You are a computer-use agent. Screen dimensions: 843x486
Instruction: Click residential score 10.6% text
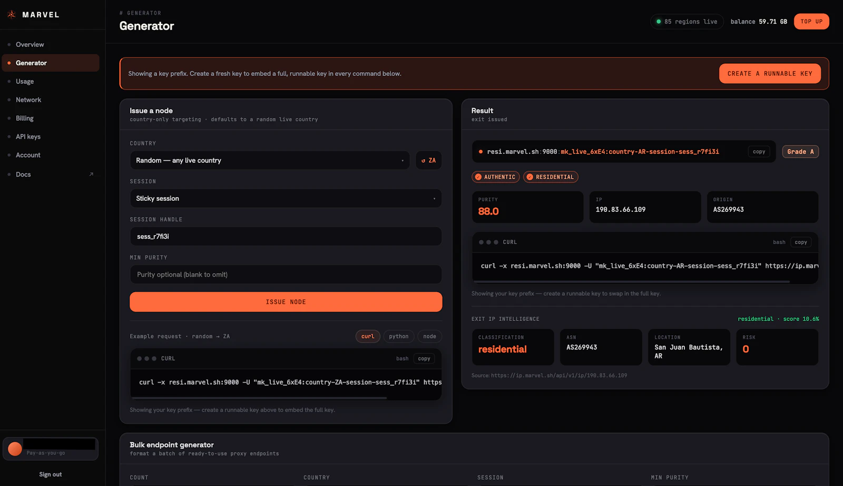778,319
